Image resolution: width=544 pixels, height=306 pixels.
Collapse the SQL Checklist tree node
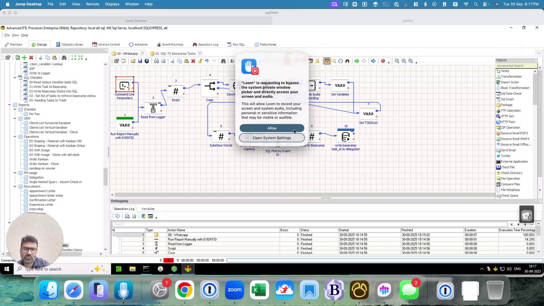pos(15,78)
